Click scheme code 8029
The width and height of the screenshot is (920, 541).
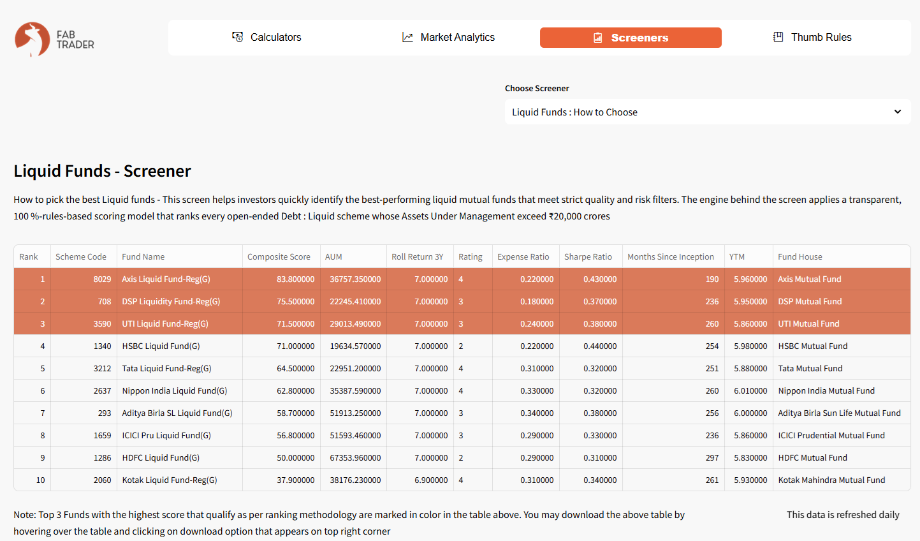tap(84, 279)
